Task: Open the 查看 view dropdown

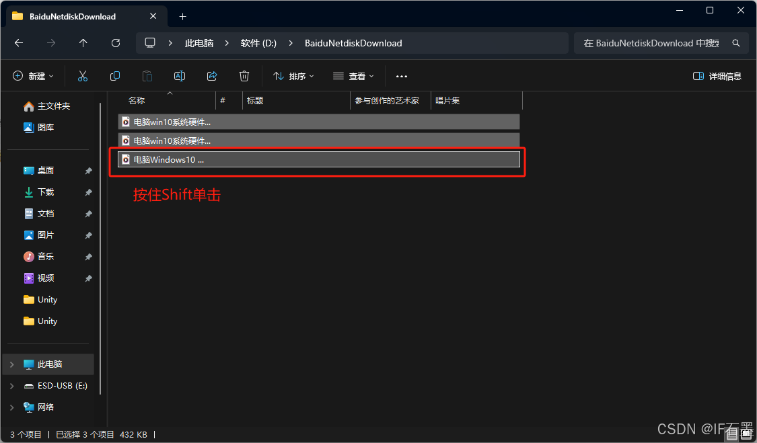Action: [x=353, y=76]
